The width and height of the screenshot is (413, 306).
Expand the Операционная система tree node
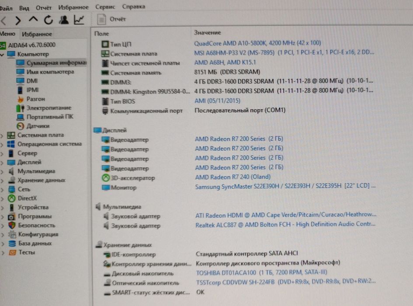2,145
